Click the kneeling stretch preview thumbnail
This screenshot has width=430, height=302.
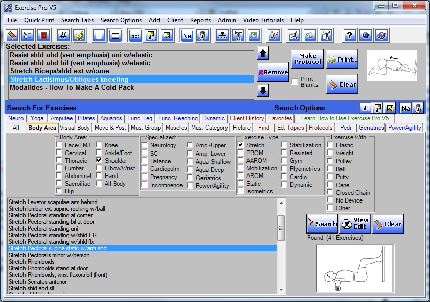tap(392, 65)
